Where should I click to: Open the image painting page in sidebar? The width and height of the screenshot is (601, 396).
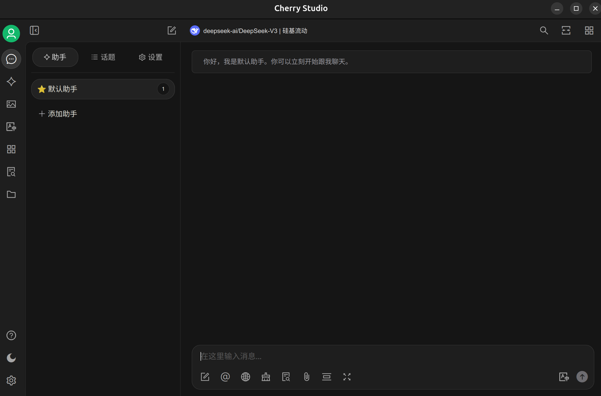11,104
